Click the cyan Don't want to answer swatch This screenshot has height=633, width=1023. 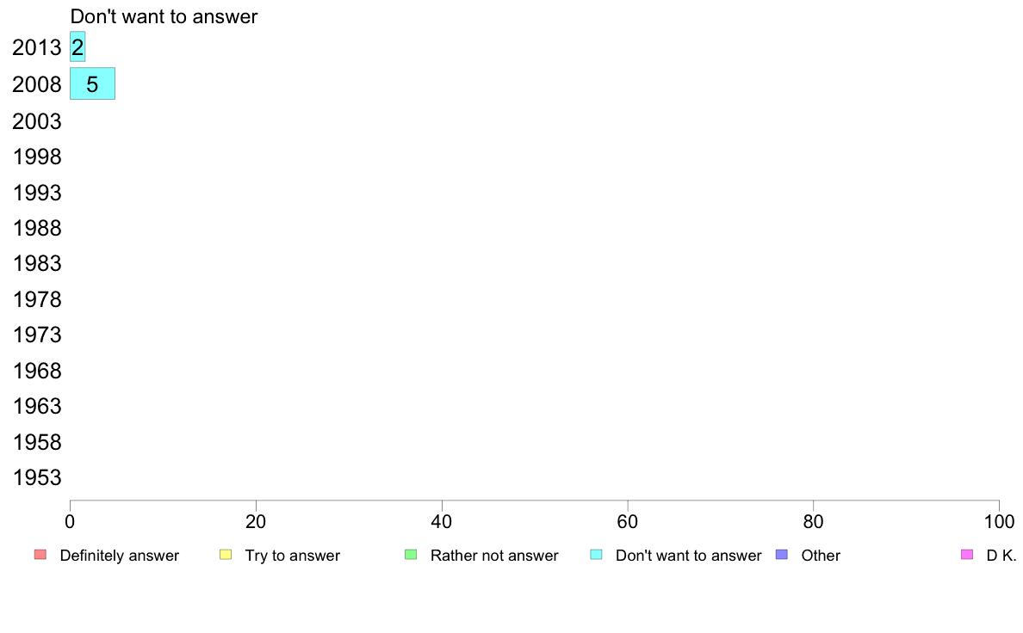(596, 555)
